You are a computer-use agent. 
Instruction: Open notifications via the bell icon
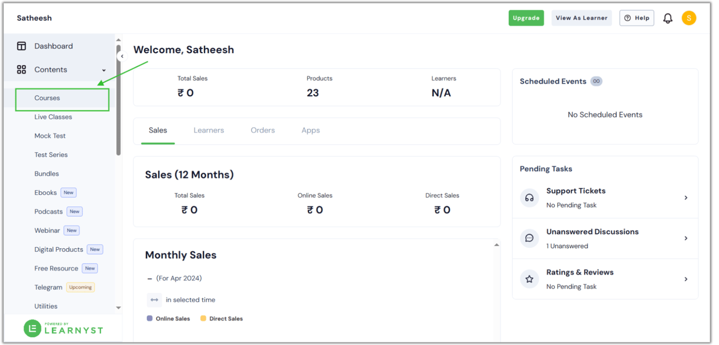667,17
